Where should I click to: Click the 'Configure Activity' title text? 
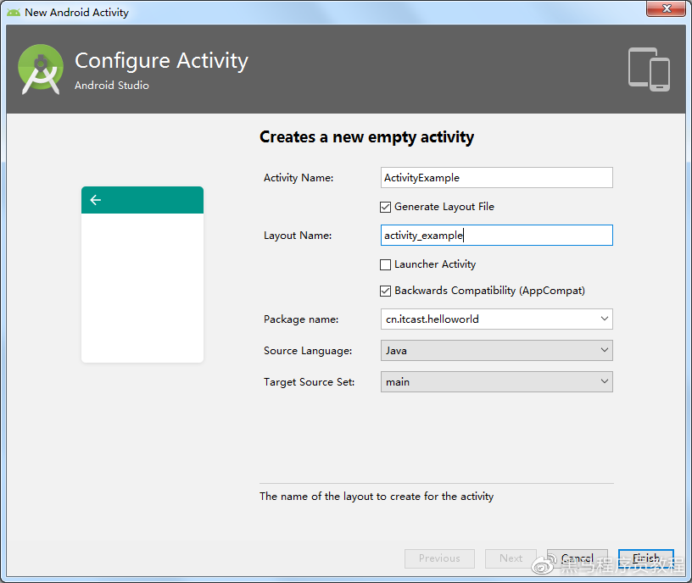161,61
